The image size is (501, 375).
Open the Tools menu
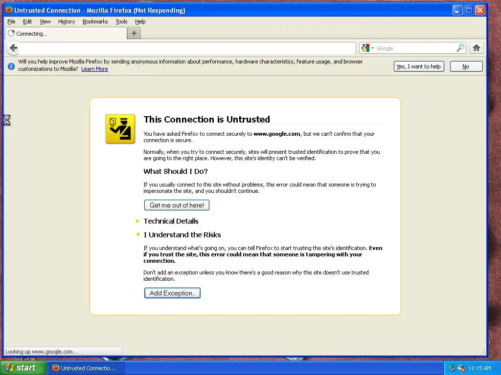(x=121, y=21)
